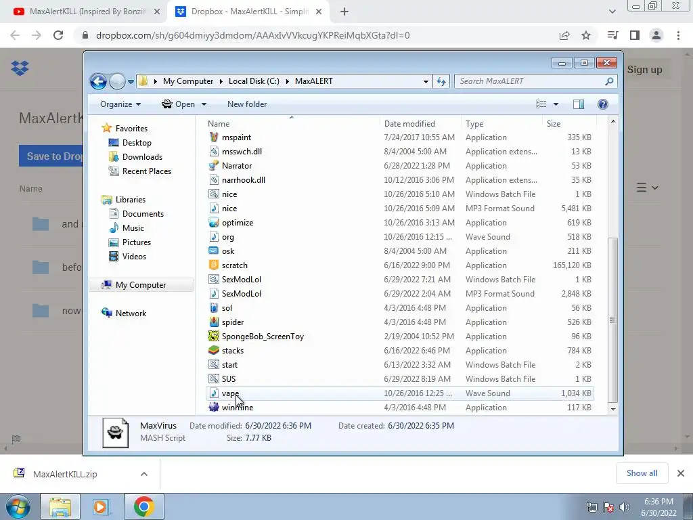Bookmark this page with star icon
The height and width of the screenshot is (520, 693).
click(586, 35)
